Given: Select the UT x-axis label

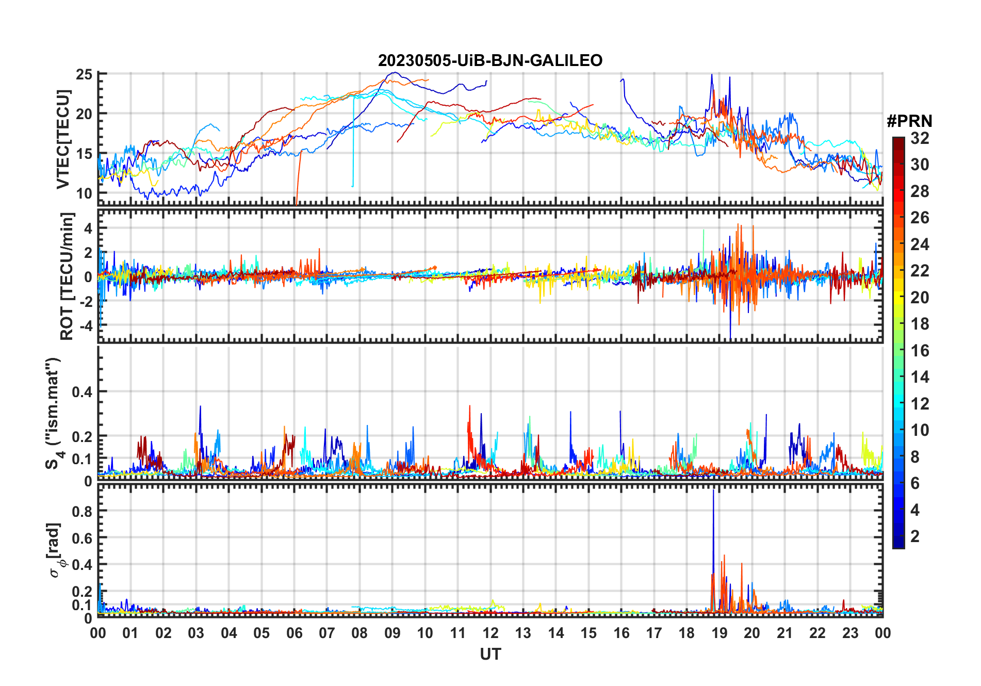Looking at the screenshot, I should click(490, 655).
